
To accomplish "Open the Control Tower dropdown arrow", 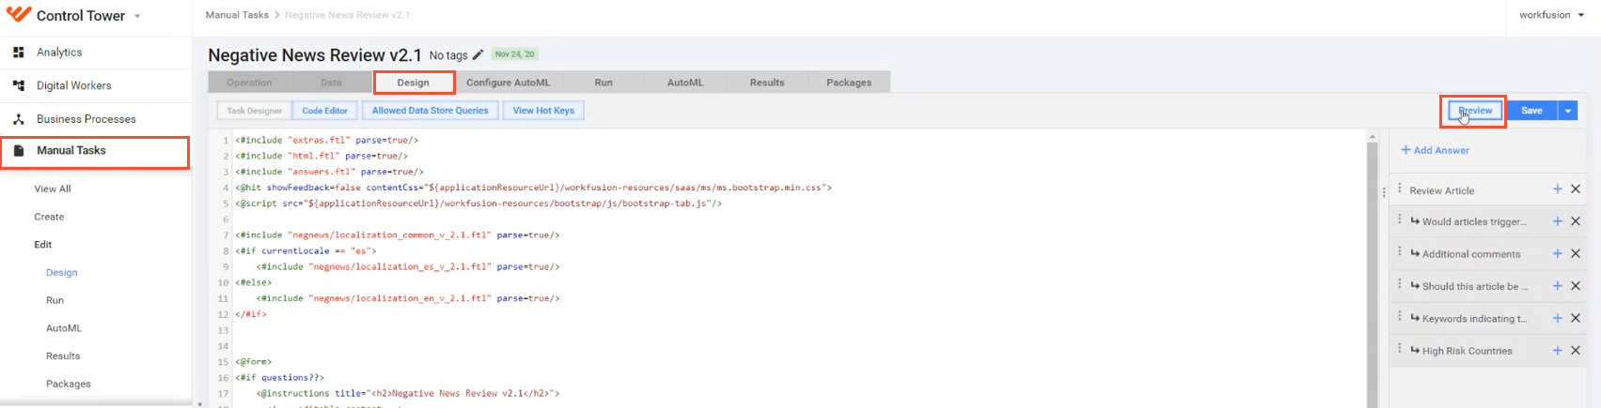I will click(x=137, y=17).
